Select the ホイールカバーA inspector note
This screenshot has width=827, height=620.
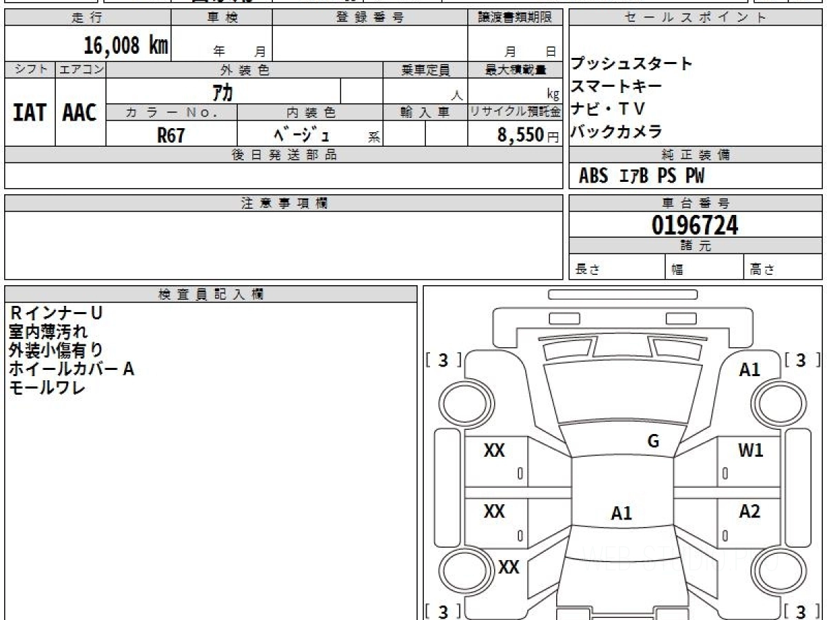pyautogui.click(x=71, y=369)
